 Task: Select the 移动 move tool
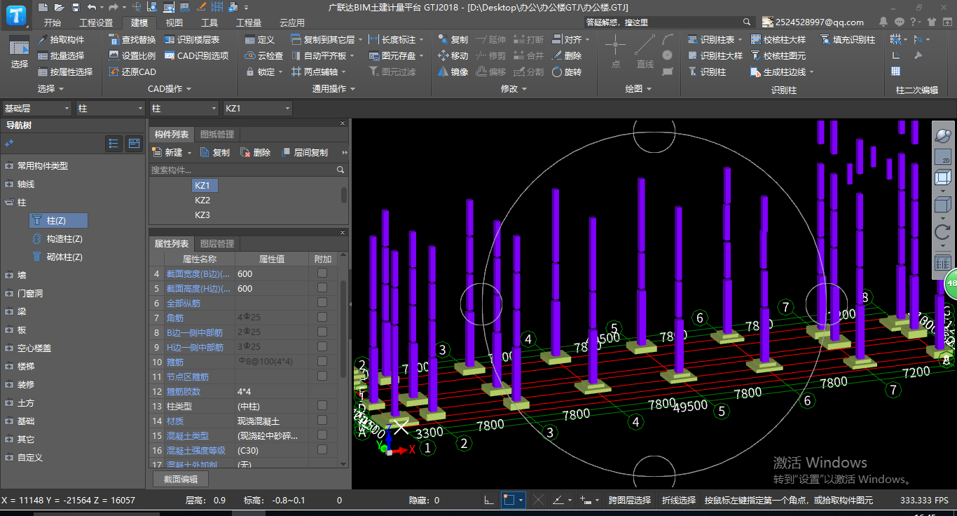(x=453, y=55)
